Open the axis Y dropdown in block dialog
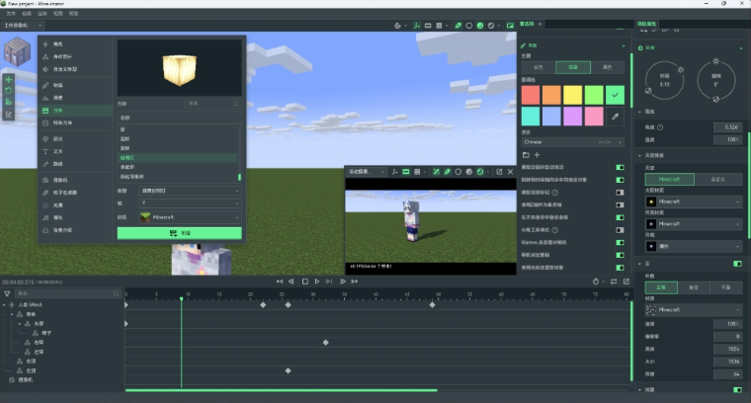This screenshot has width=751, height=403. (x=190, y=202)
